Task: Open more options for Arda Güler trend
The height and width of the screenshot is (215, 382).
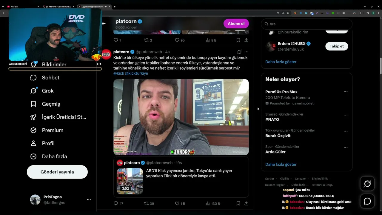Action: (x=346, y=147)
